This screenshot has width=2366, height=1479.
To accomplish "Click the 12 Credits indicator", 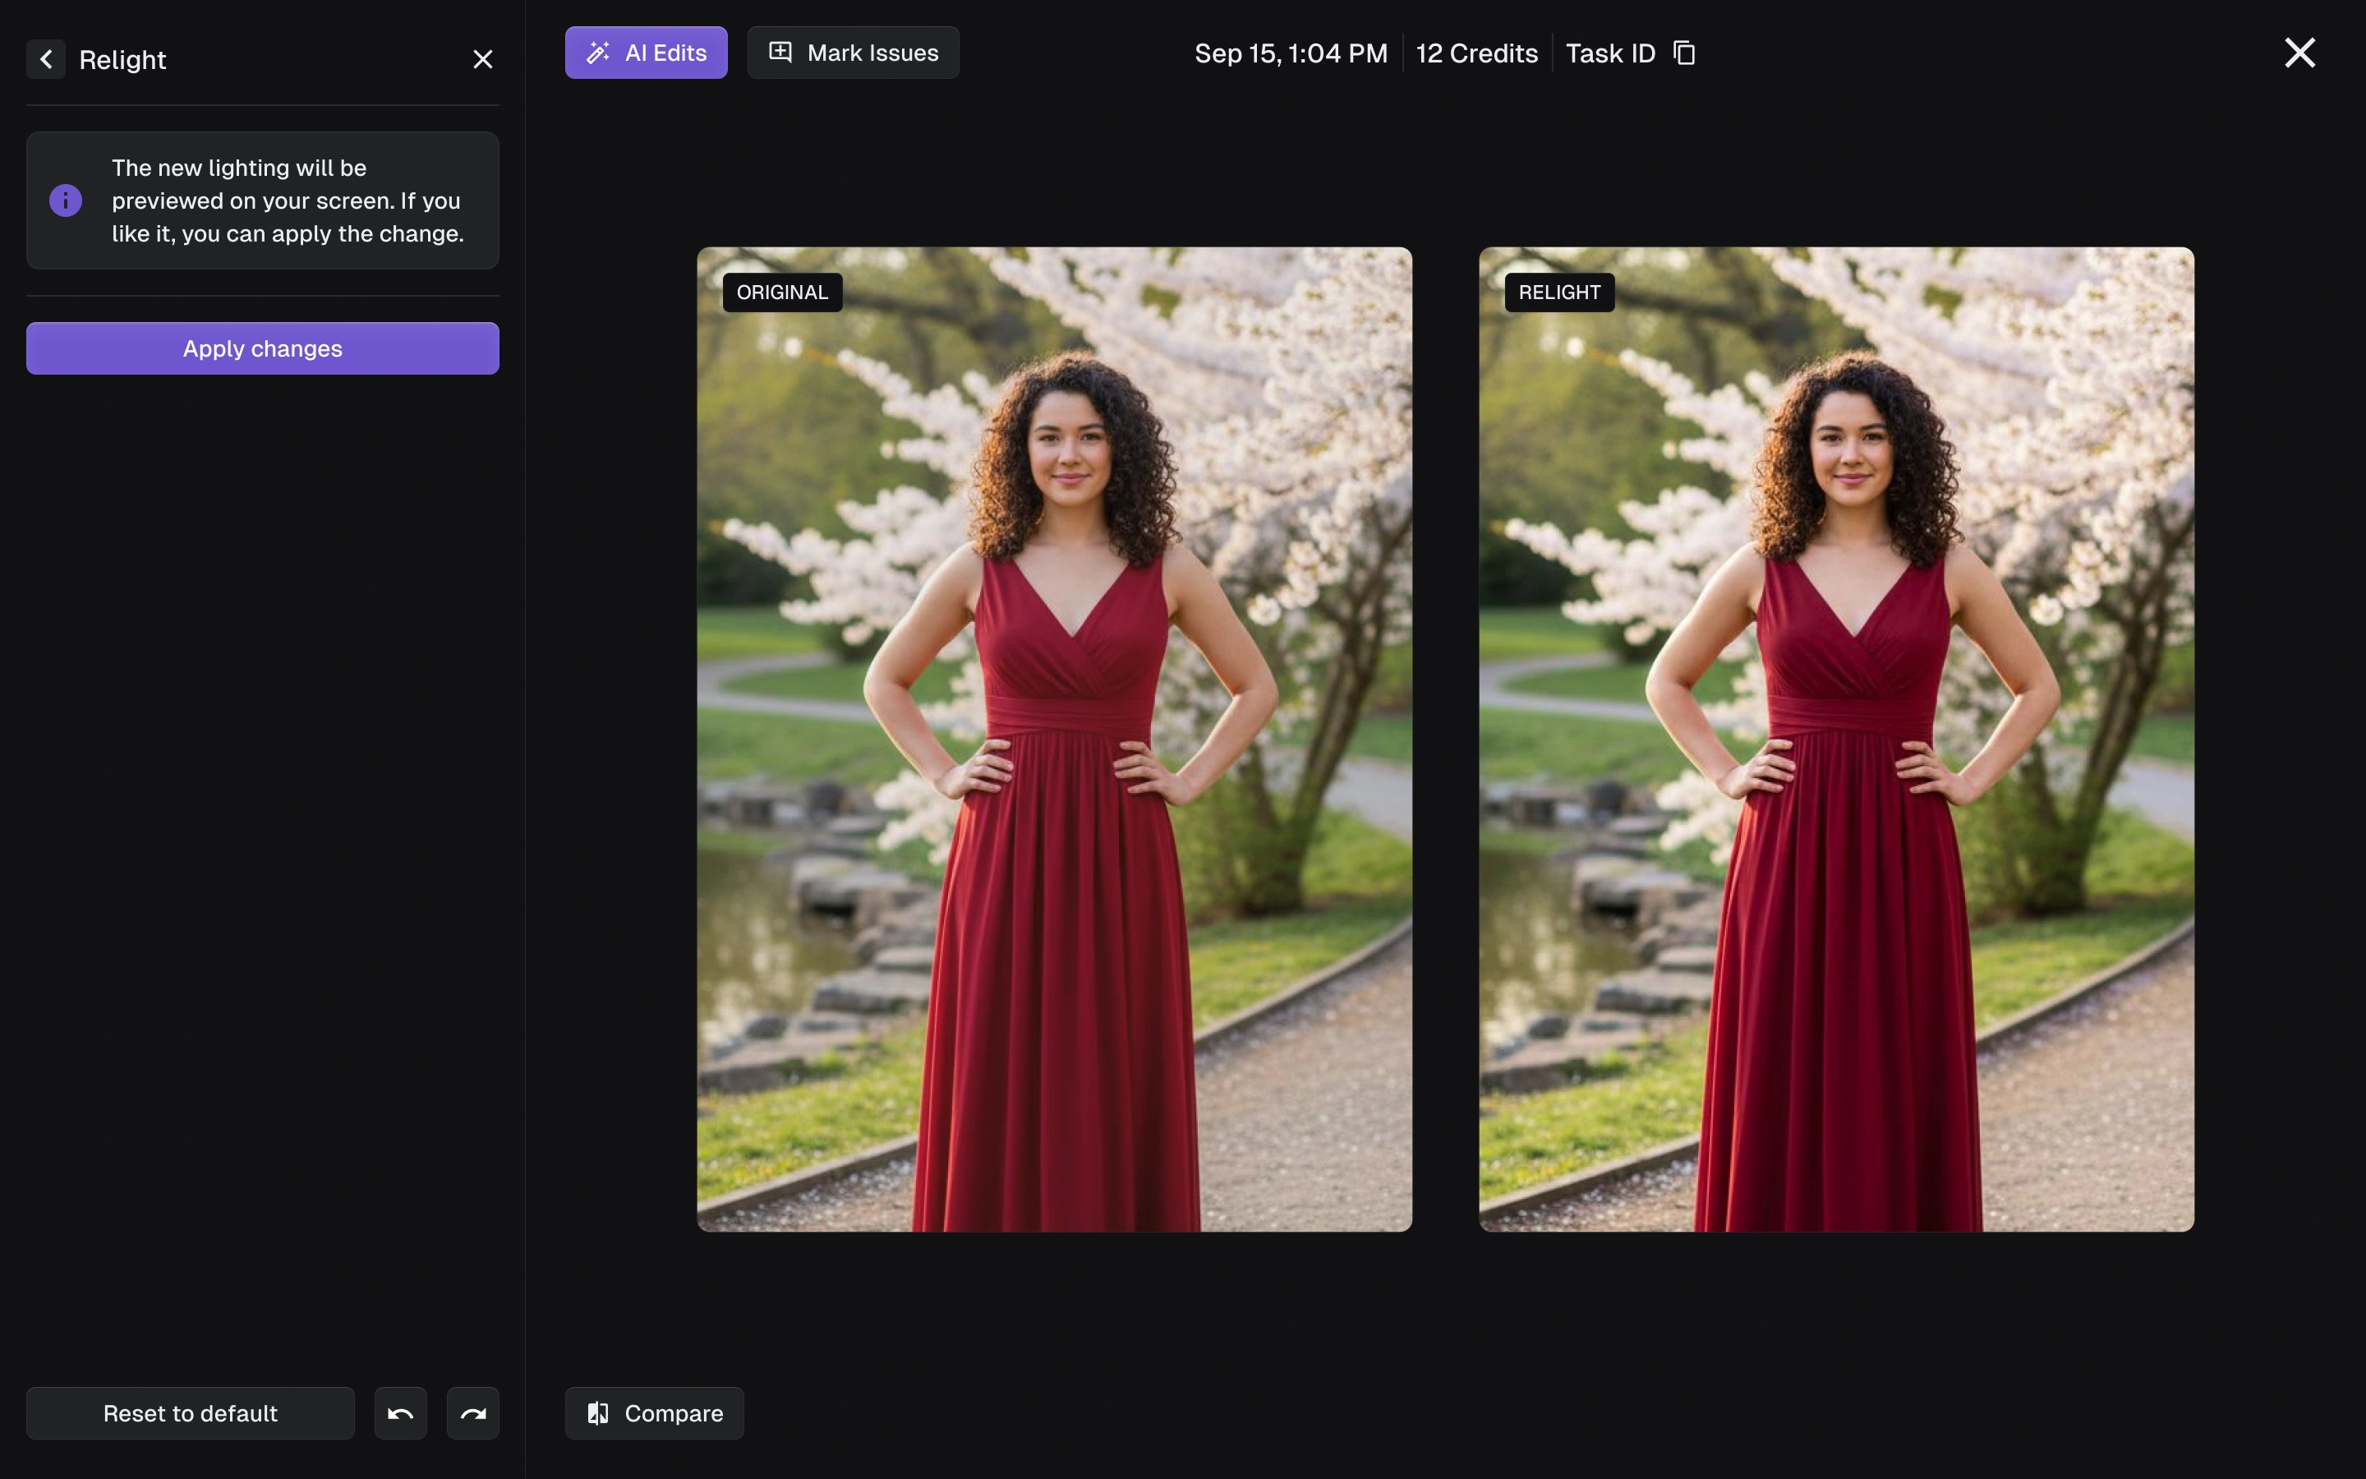I will pyautogui.click(x=1476, y=53).
